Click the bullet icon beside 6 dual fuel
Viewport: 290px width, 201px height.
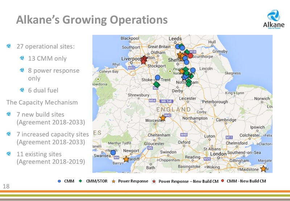22,90
